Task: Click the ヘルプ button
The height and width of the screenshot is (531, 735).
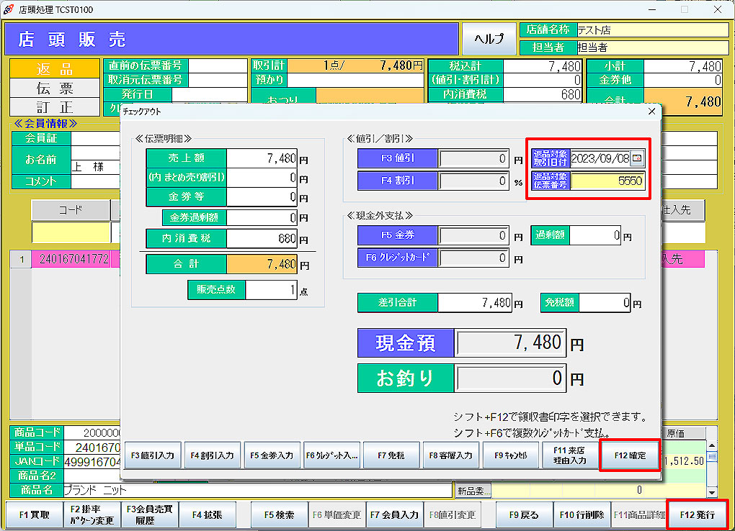Action: (x=489, y=39)
